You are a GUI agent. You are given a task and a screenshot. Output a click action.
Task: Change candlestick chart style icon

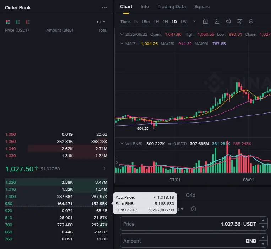coord(228,22)
